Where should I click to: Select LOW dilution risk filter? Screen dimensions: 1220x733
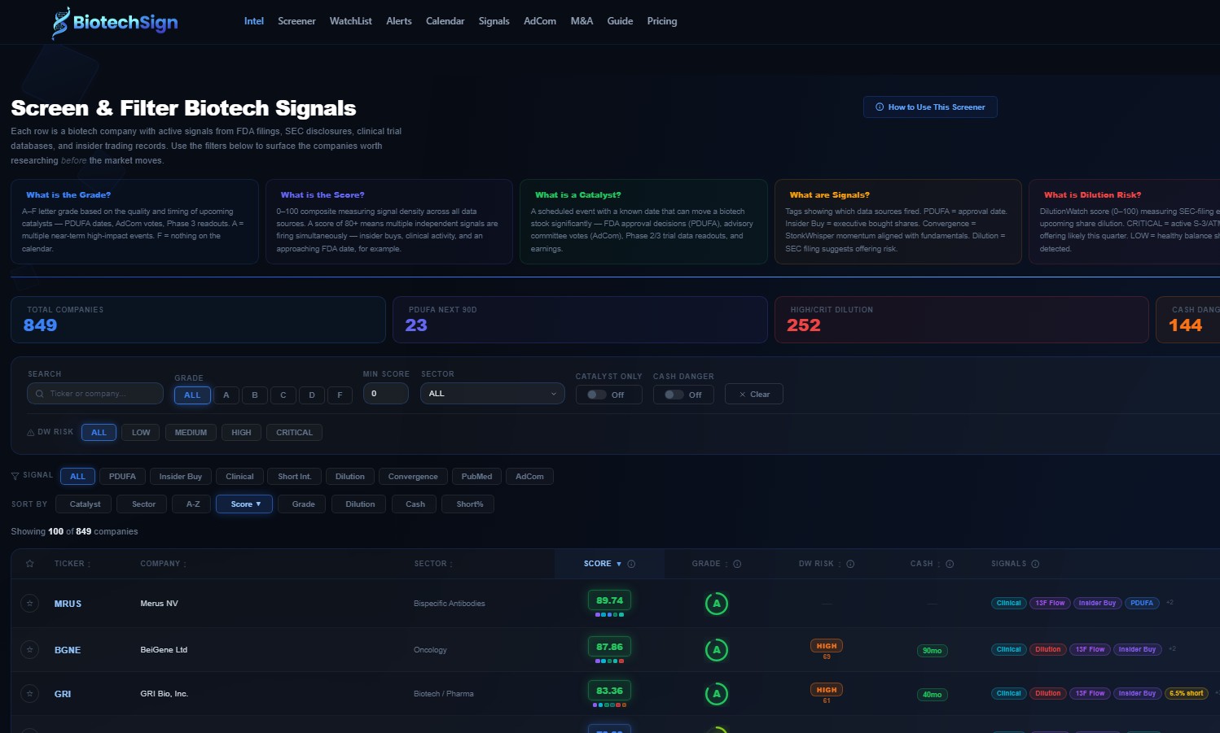click(x=141, y=433)
